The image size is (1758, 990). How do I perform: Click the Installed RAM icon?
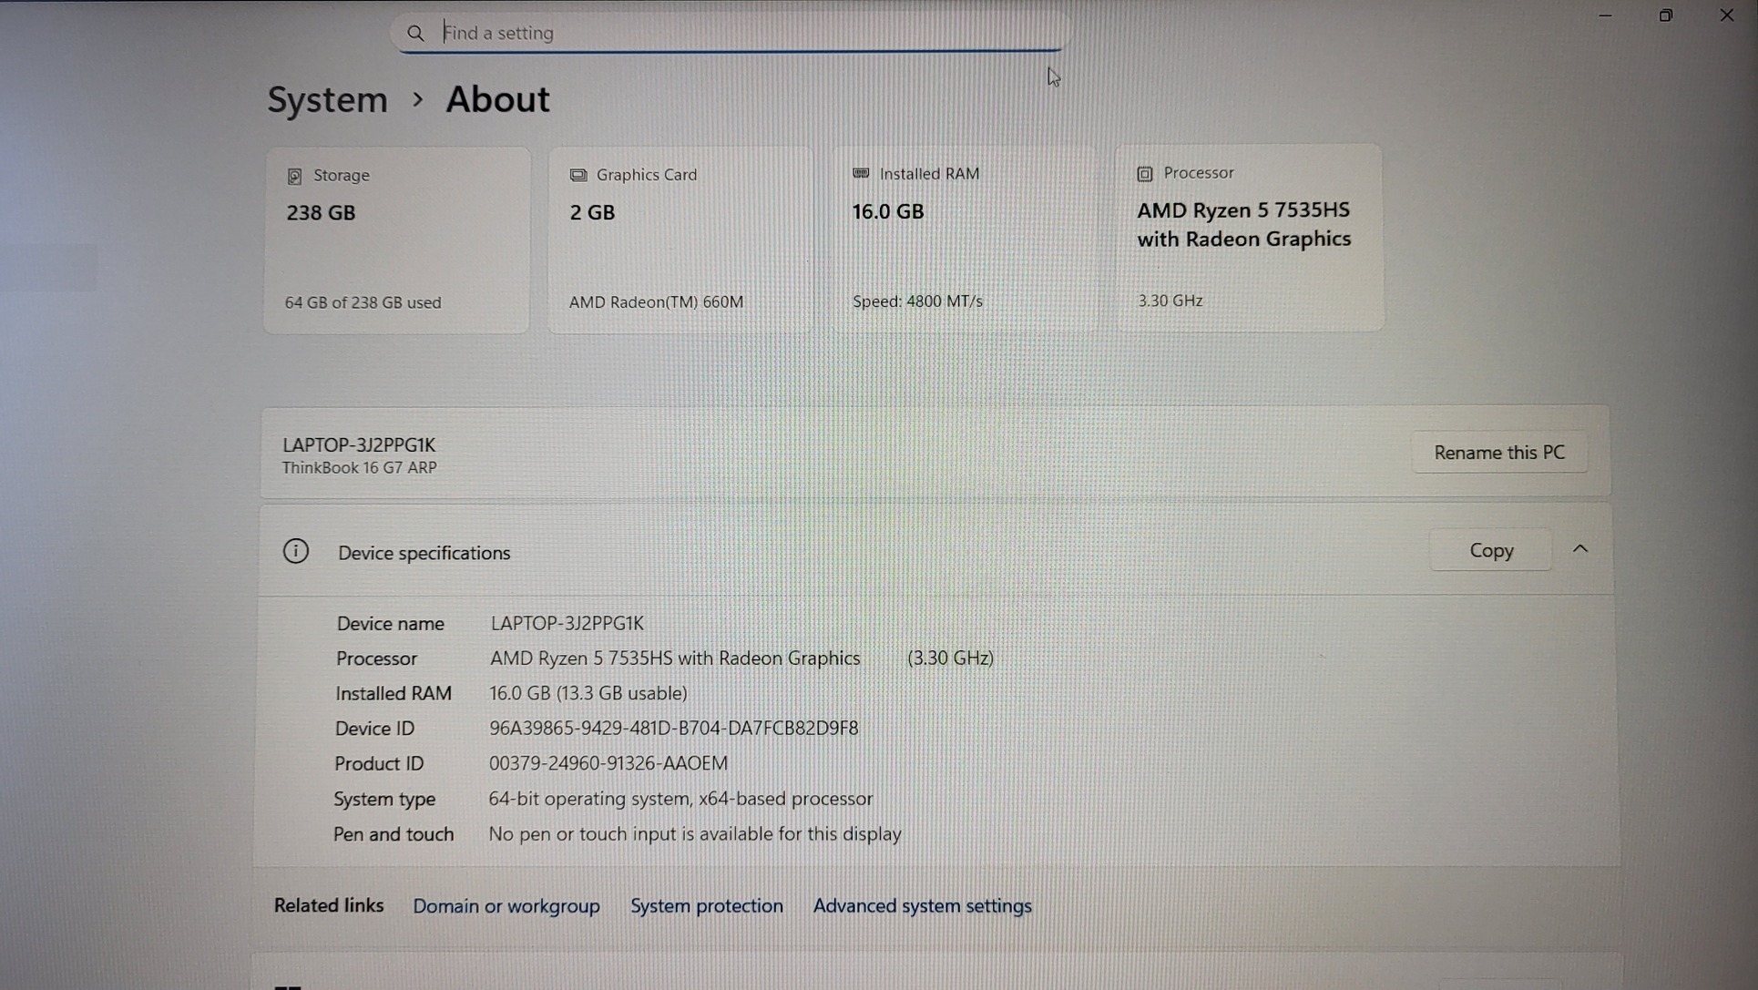861,173
